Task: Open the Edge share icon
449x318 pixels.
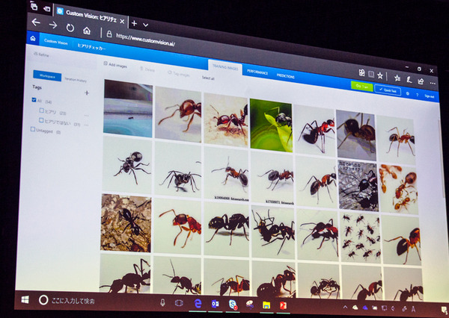Action: [421, 81]
